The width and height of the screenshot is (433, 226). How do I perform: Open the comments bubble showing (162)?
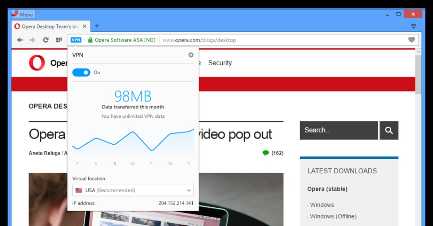pyautogui.click(x=273, y=153)
